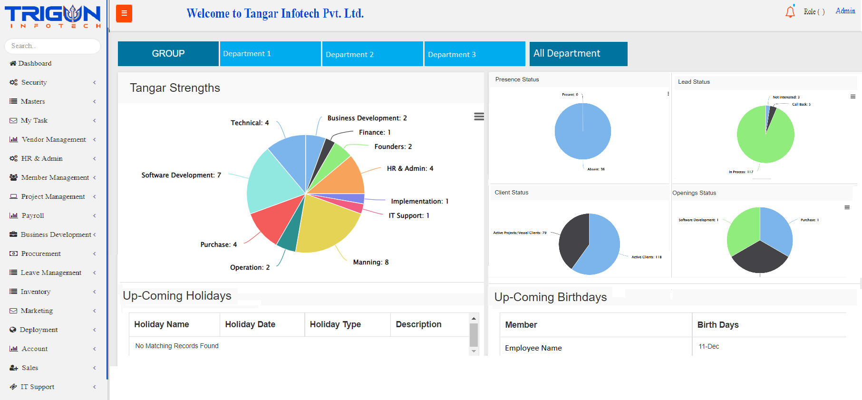Click the Masters list icon
The height and width of the screenshot is (400, 862).
[13, 101]
